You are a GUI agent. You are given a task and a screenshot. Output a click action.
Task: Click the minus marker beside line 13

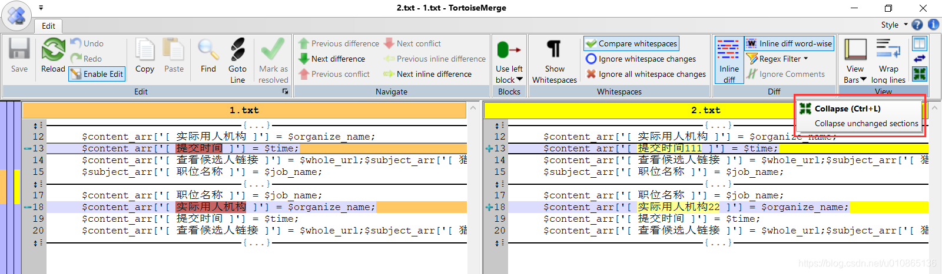click(x=27, y=148)
